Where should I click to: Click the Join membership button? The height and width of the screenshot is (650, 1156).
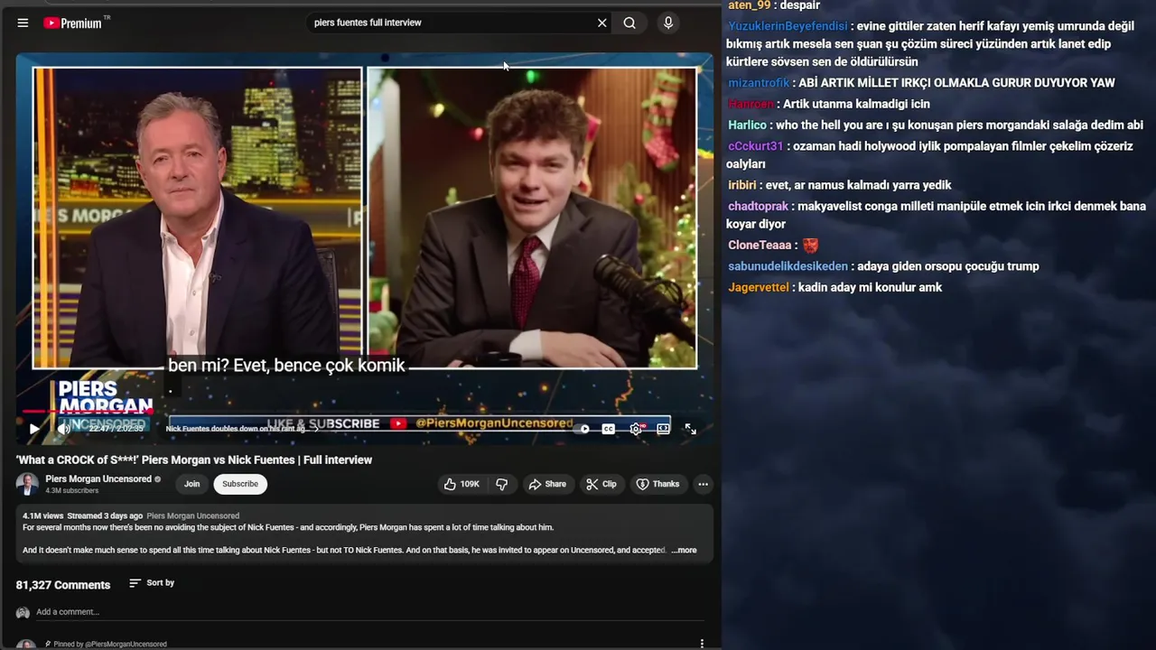pyautogui.click(x=192, y=484)
